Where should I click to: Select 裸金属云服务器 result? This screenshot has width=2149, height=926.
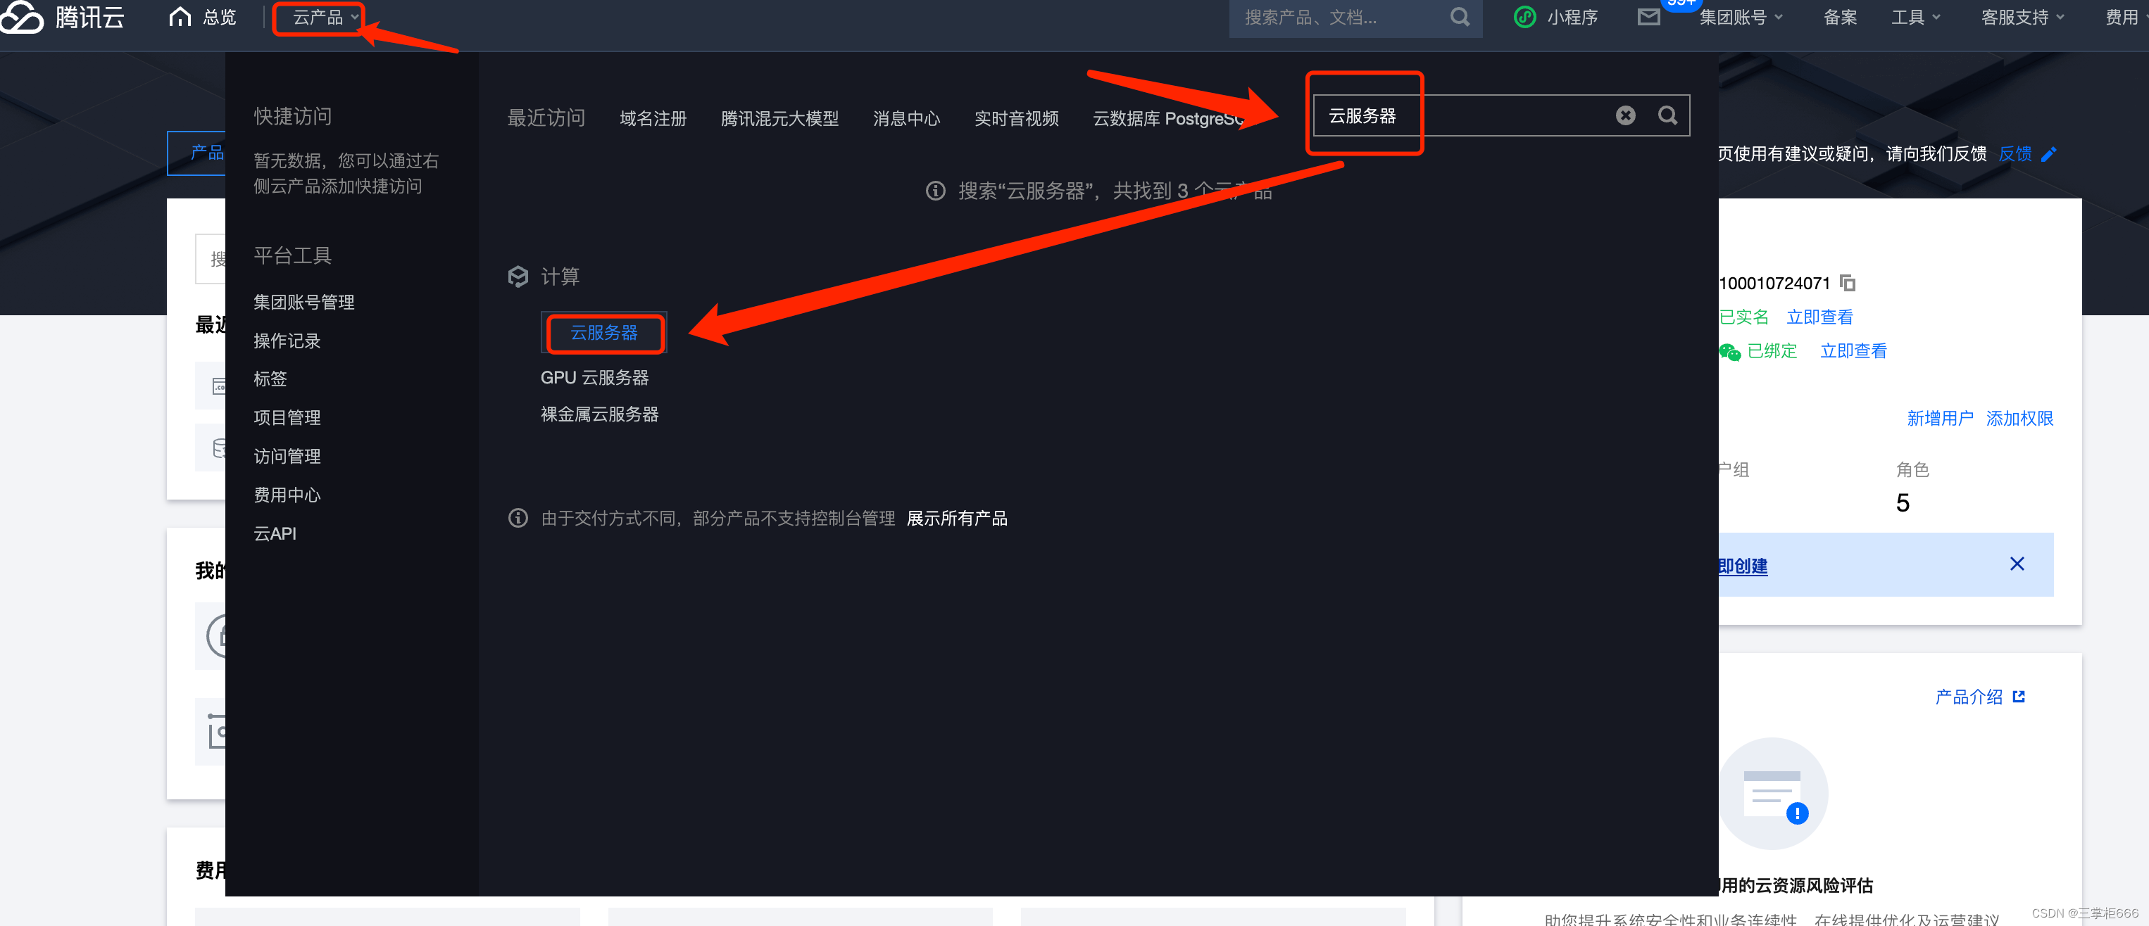(x=600, y=414)
